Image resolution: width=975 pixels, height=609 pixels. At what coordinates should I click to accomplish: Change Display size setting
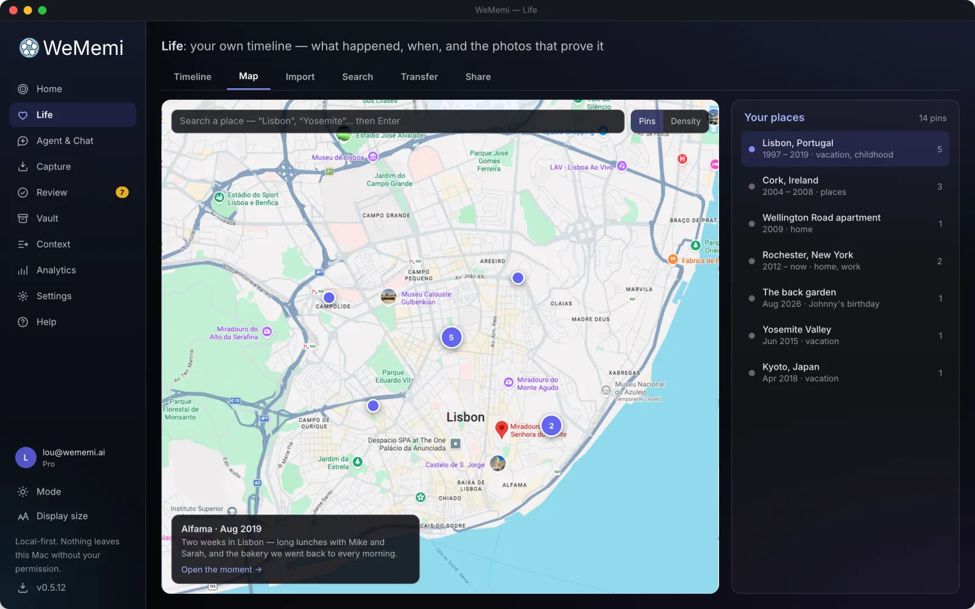pyautogui.click(x=73, y=516)
